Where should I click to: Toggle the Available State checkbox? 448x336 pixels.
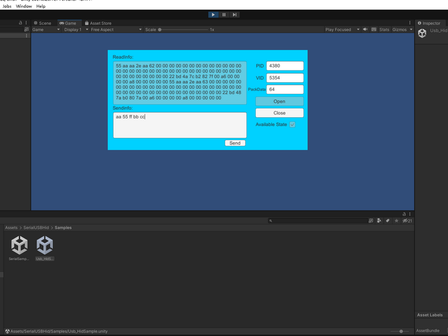click(x=292, y=124)
